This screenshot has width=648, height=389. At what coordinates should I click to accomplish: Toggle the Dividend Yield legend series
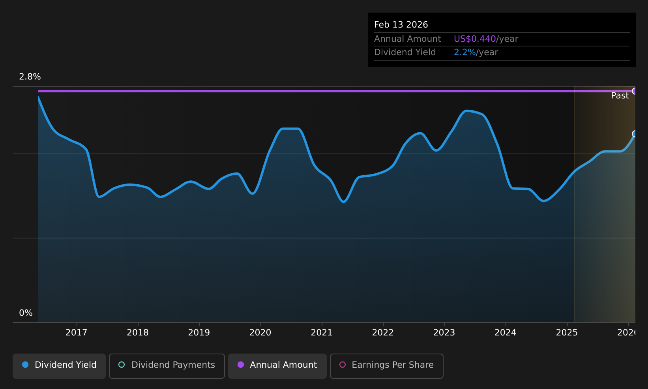[x=59, y=366]
